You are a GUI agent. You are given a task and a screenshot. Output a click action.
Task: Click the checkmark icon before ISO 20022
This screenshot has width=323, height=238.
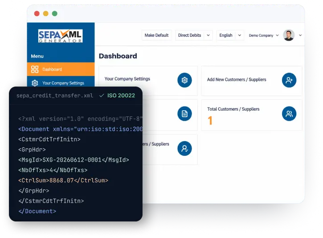coord(102,96)
